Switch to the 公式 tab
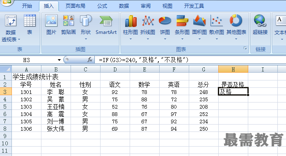Viewport: 286px width, 156px height. pyautogui.click(x=102, y=6)
